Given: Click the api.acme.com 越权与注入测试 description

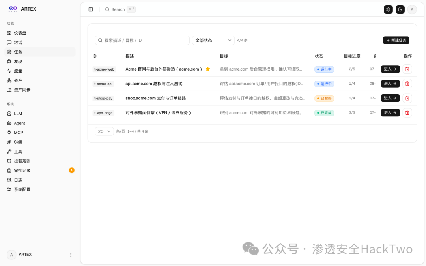Looking at the screenshot, I should (154, 84).
